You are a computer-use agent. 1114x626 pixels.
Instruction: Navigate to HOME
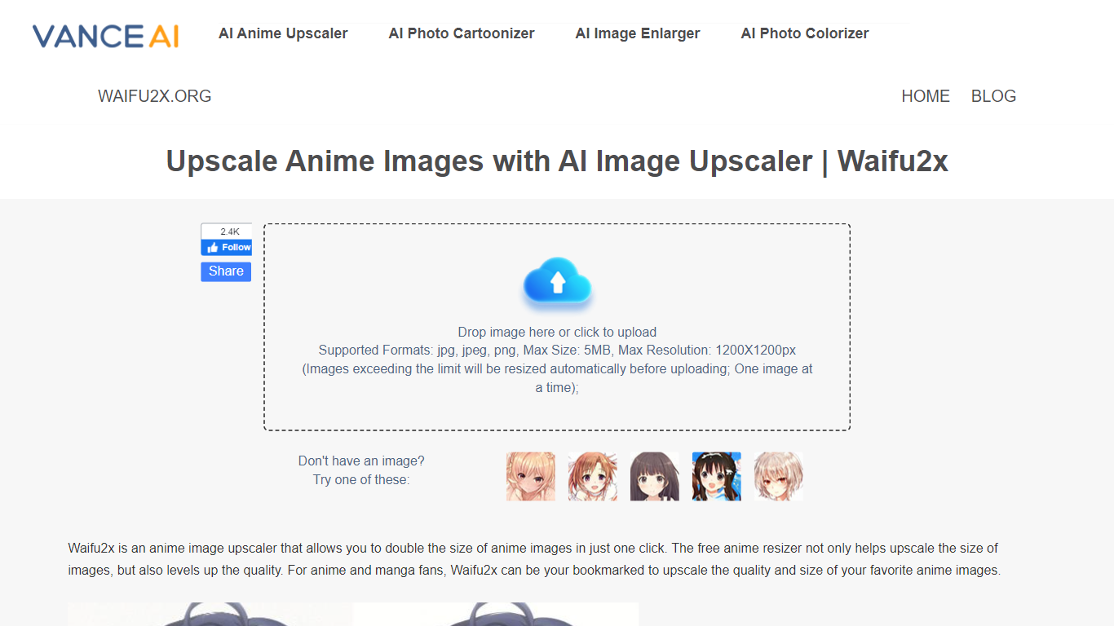point(926,96)
